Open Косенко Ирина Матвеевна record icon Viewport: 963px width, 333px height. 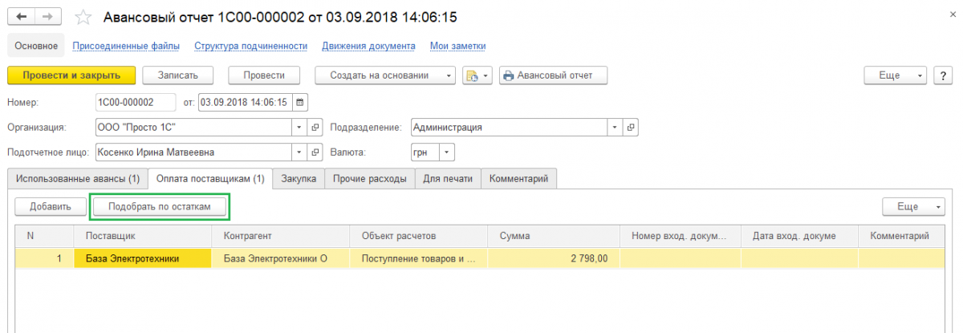315,152
